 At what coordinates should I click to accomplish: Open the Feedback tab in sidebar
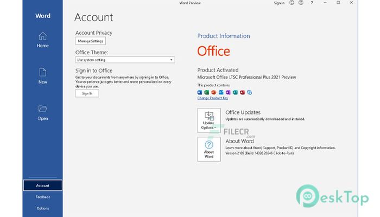coord(43,197)
